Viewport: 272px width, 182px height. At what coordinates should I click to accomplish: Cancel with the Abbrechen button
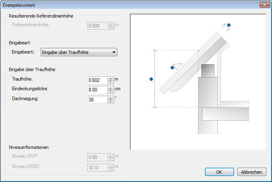pos(252,172)
